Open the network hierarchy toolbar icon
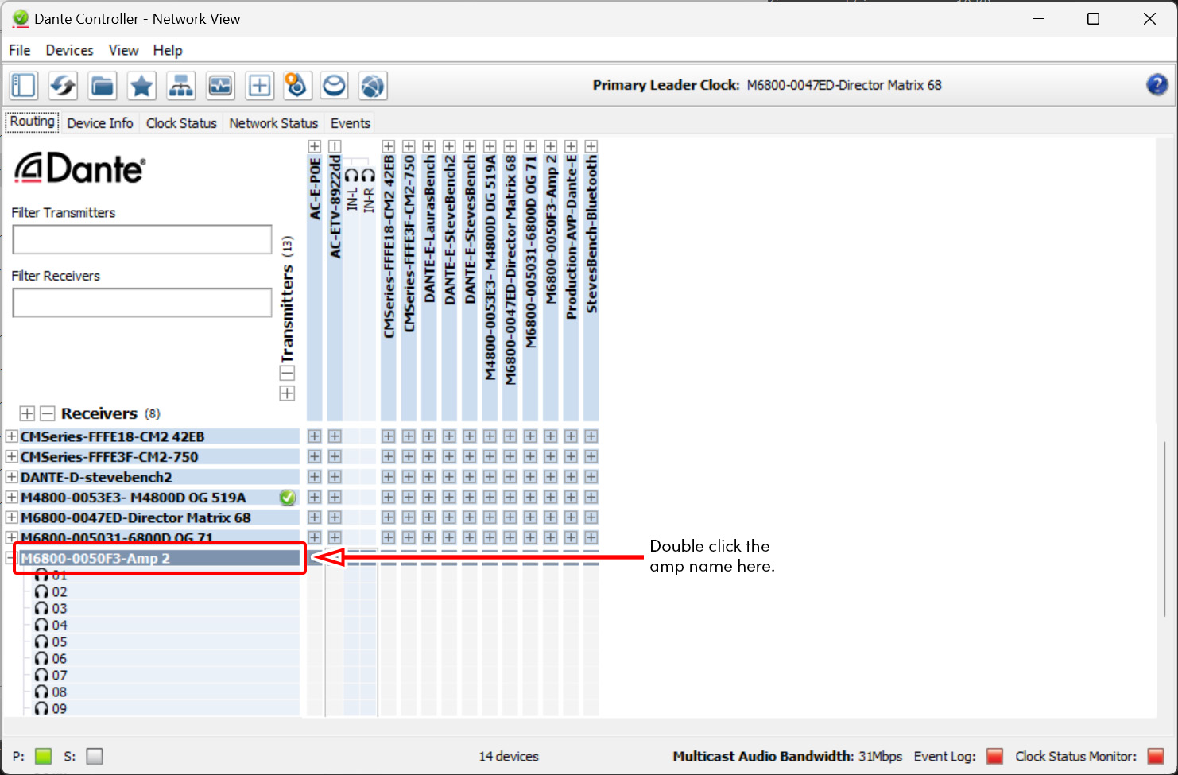This screenshot has width=1178, height=775. [x=180, y=85]
